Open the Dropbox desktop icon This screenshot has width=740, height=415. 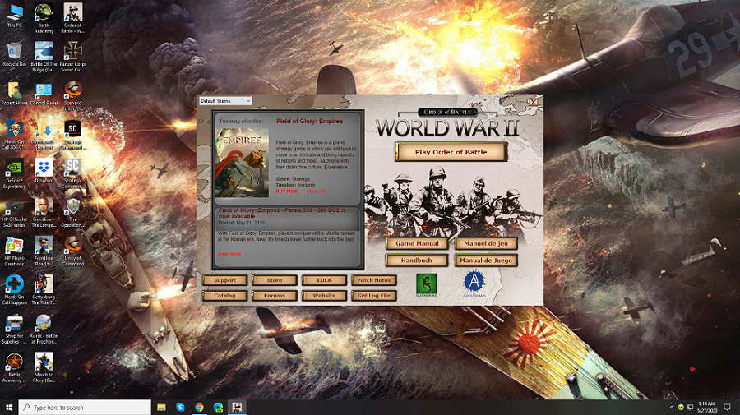[44, 171]
